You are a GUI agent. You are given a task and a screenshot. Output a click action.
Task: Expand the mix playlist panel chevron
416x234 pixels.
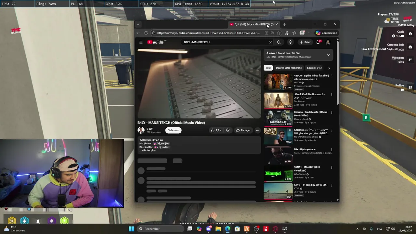(329, 55)
